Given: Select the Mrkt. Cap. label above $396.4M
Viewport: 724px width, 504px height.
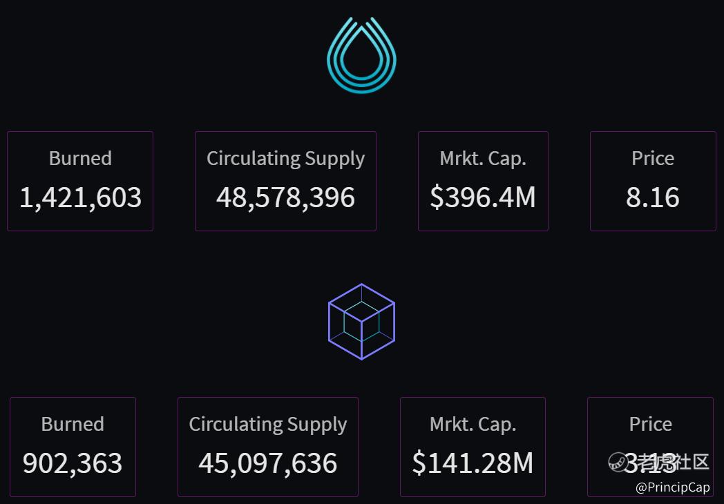Looking at the screenshot, I should pos(483,158).
